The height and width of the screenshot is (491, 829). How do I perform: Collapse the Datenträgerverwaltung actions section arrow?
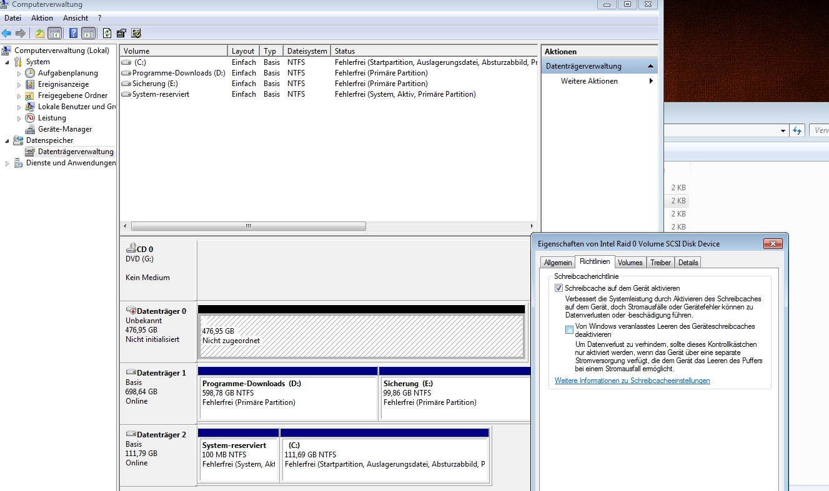coord(650,66)
